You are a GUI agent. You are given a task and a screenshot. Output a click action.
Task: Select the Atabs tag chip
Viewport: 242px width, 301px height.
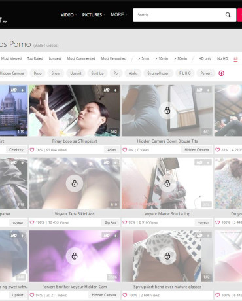[133, 73]
